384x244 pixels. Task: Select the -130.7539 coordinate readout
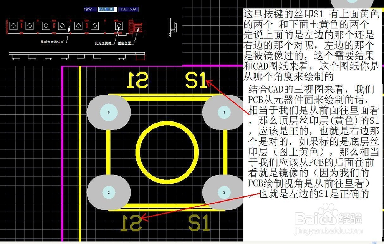[129, 8]
